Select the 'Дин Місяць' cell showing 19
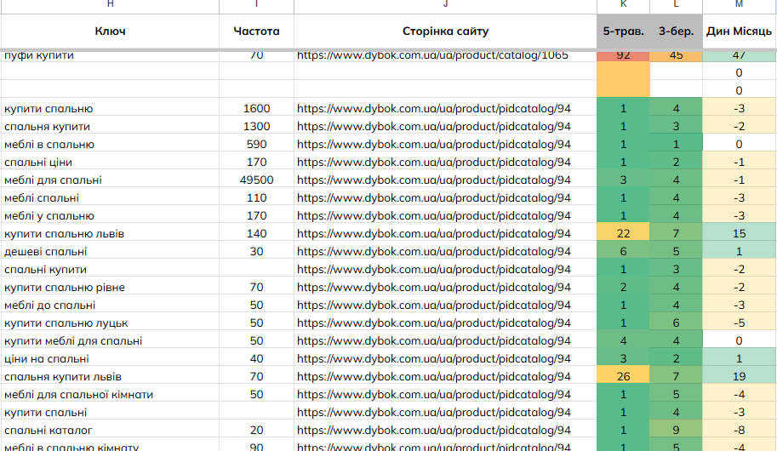This screenshot has height=451, width=777. point(739,377)
